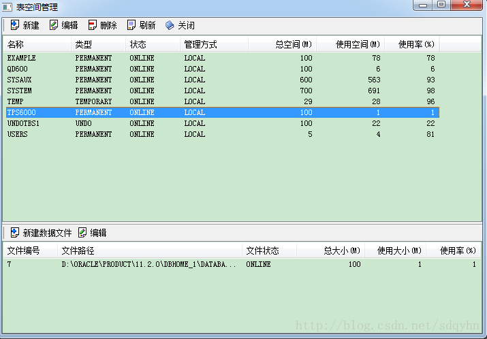The image size is (487, 339).
Task: Select the SYSTEM tablespace row
Action: [x=222, y=91]
